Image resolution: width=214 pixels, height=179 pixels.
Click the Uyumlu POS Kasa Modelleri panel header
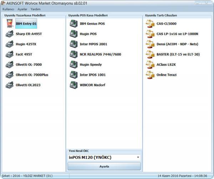tap(88, 15)
